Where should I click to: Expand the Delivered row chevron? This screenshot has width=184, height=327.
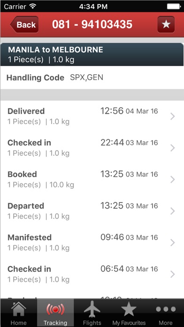point(173,117)
